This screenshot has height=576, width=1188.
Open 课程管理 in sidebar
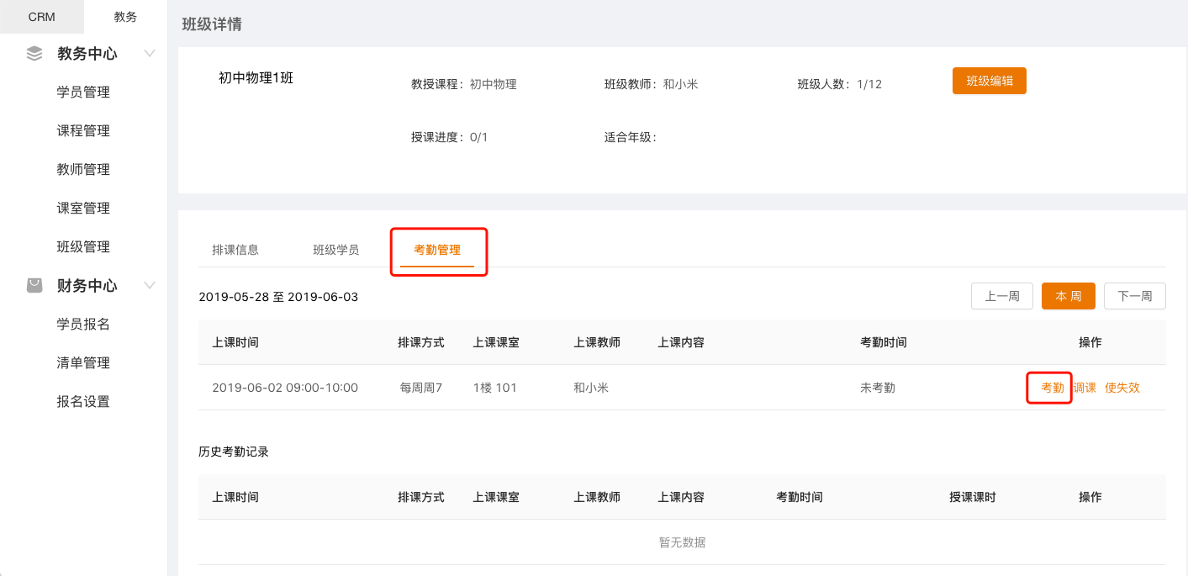(x=83, y=131)
